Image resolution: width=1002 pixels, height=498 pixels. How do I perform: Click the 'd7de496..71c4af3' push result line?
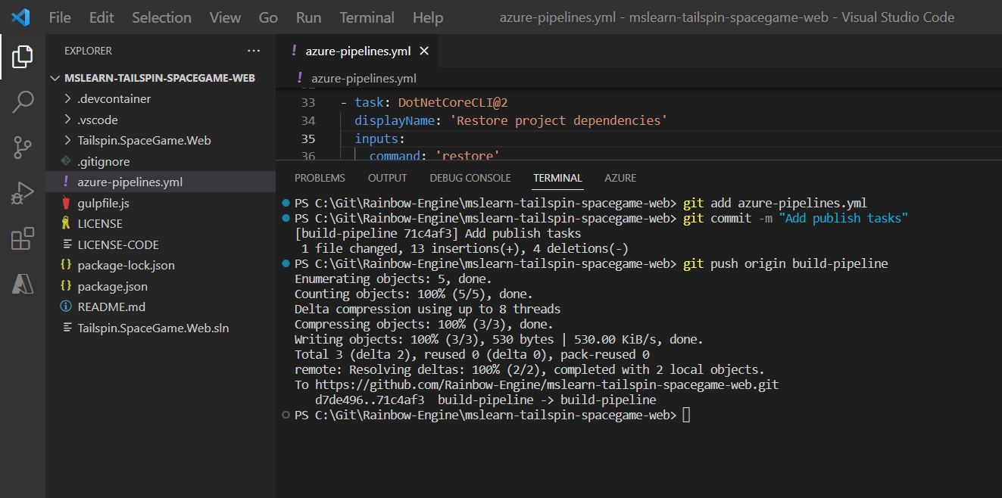pyautogui.click(x=485, y=400)
